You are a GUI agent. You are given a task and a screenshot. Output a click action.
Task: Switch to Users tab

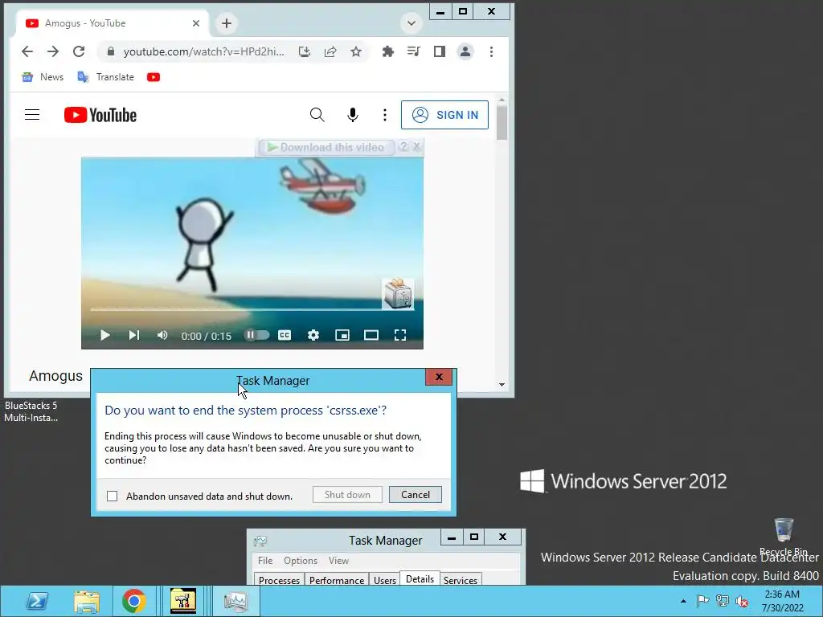[385, 580]
